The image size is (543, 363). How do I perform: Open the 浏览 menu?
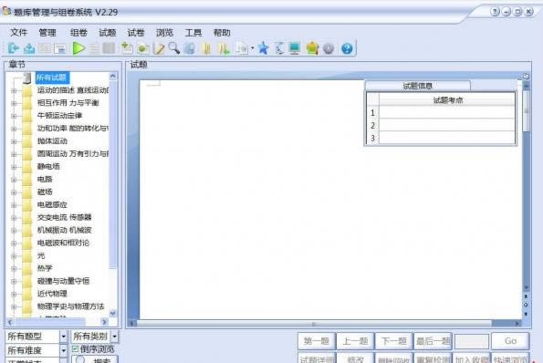pyautogui.click(x=164, y=33)
